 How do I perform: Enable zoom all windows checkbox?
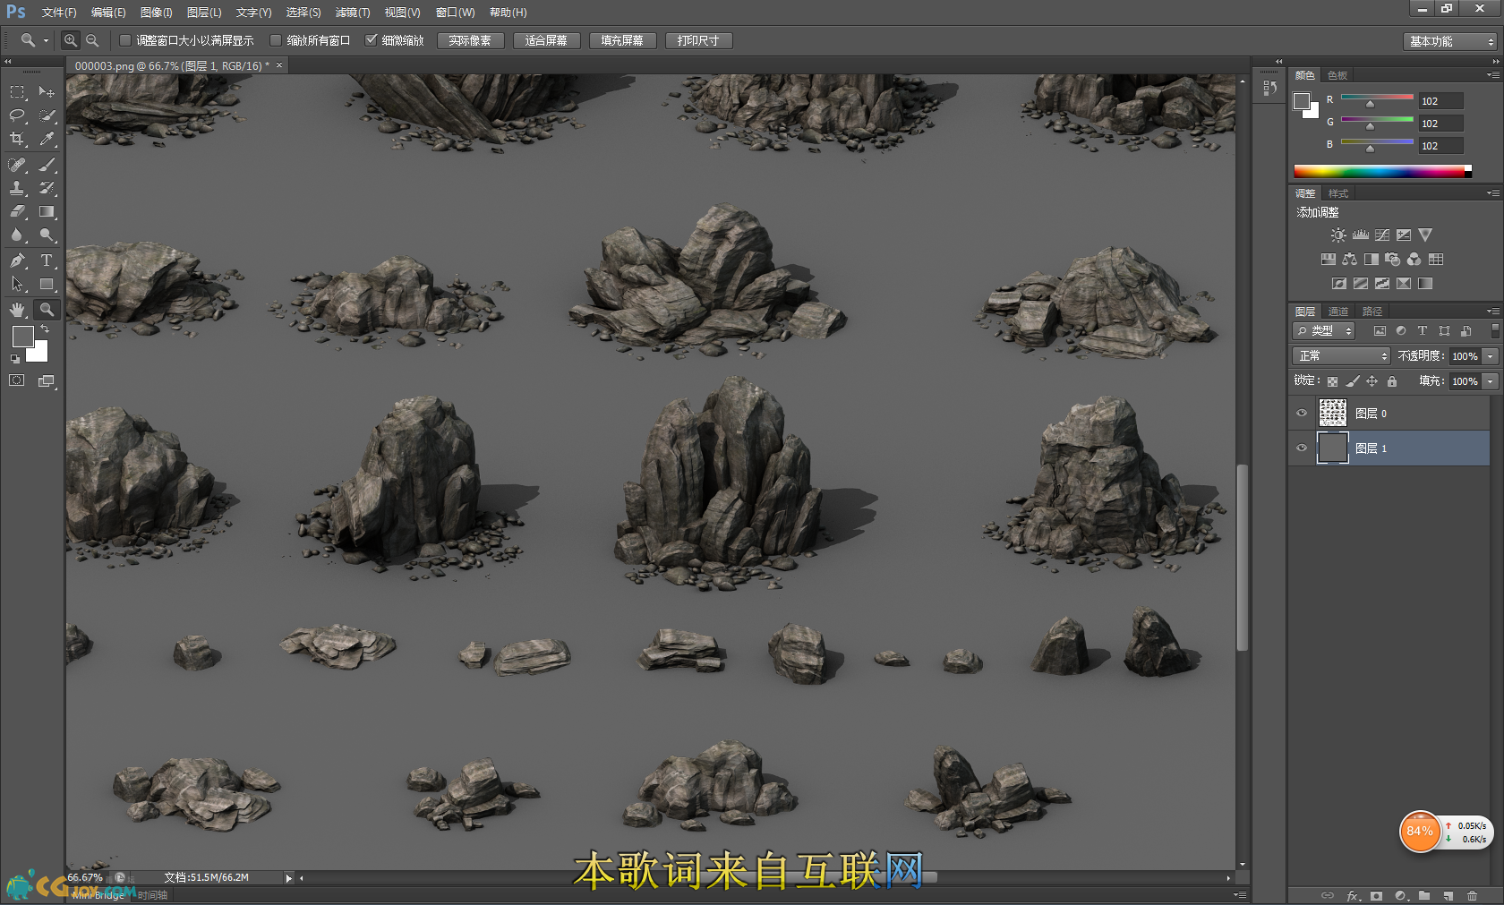click(x=276, y=40)
